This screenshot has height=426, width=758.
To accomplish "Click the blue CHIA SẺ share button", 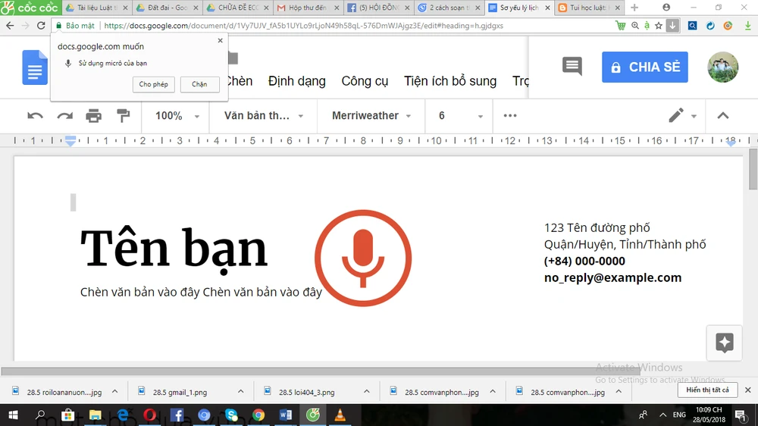I will click(644, 67).
